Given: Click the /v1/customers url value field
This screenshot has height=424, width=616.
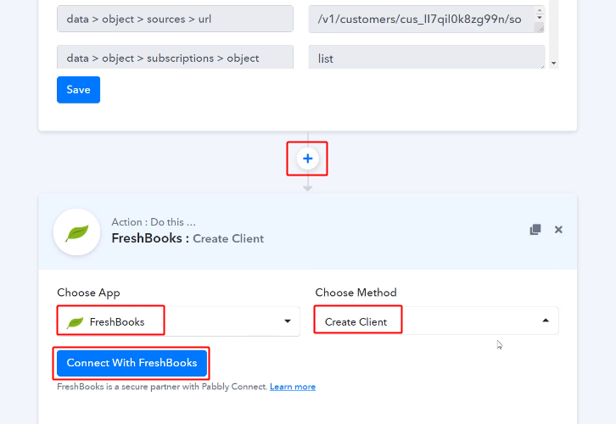Looking at the screenshot, I should 426,19.
